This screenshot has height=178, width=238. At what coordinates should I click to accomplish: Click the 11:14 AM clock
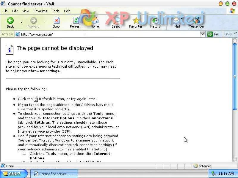pos(226,174)
